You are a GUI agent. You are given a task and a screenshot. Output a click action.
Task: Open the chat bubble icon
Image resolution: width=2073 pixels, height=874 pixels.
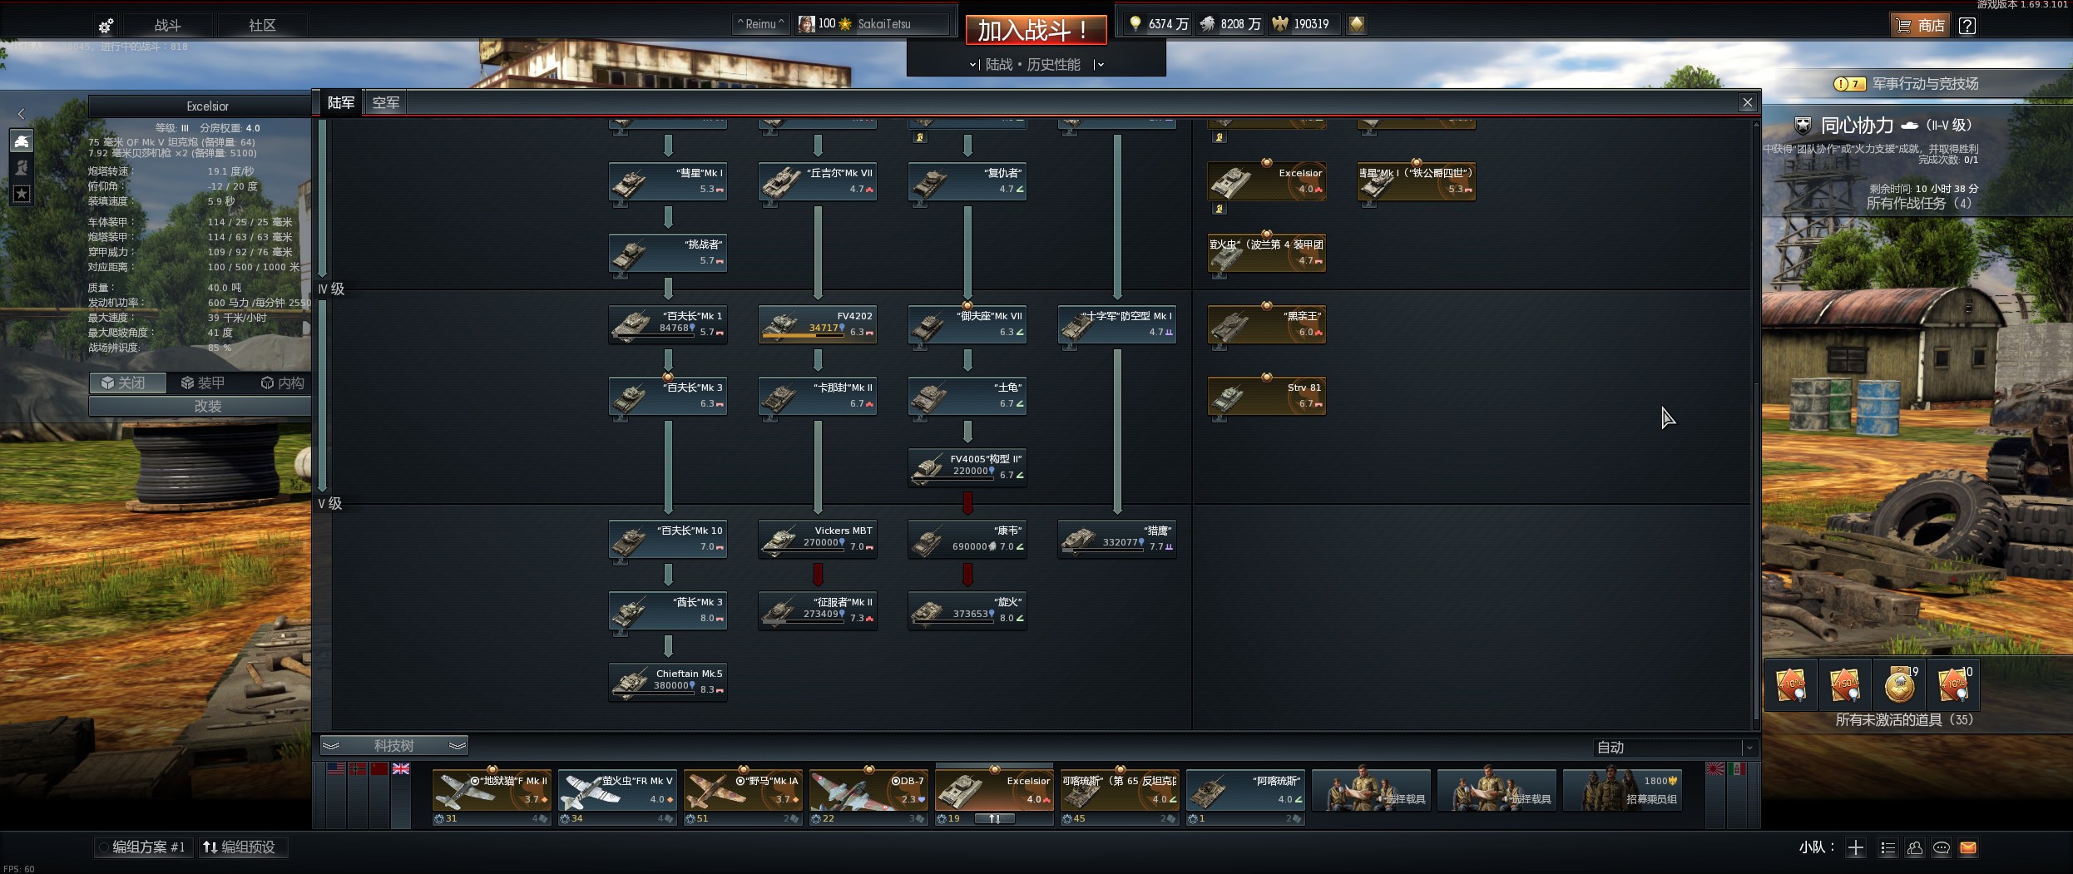click(1942, 847)
